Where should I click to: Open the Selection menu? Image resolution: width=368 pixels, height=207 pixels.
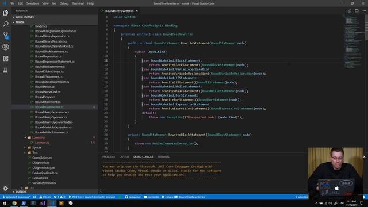[32, 3]
